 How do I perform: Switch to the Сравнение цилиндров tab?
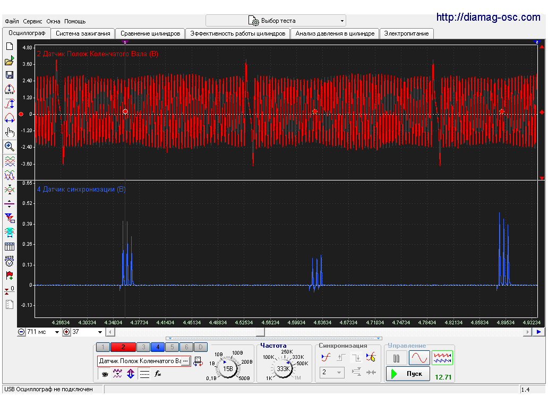[150, 33]
